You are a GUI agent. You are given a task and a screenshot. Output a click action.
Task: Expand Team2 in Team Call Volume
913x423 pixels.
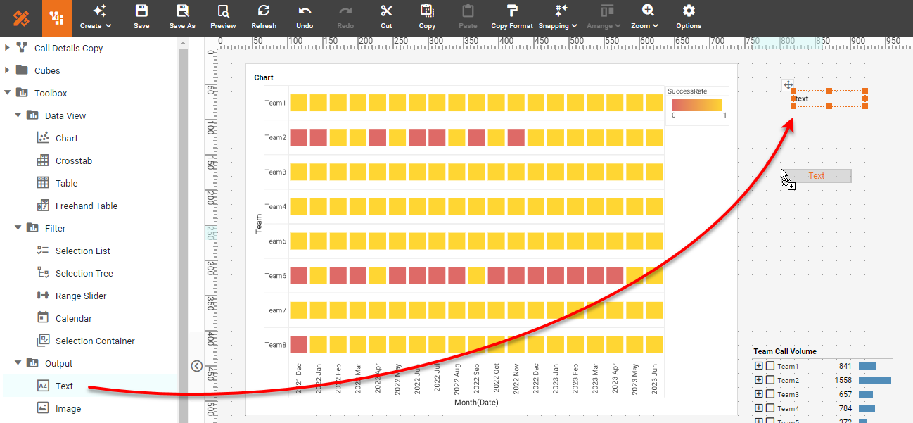pyautogui.click(x=758, y=380)
